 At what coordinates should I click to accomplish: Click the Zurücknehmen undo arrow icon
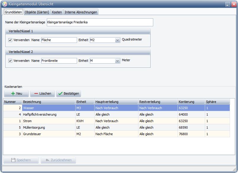point(47,160)
